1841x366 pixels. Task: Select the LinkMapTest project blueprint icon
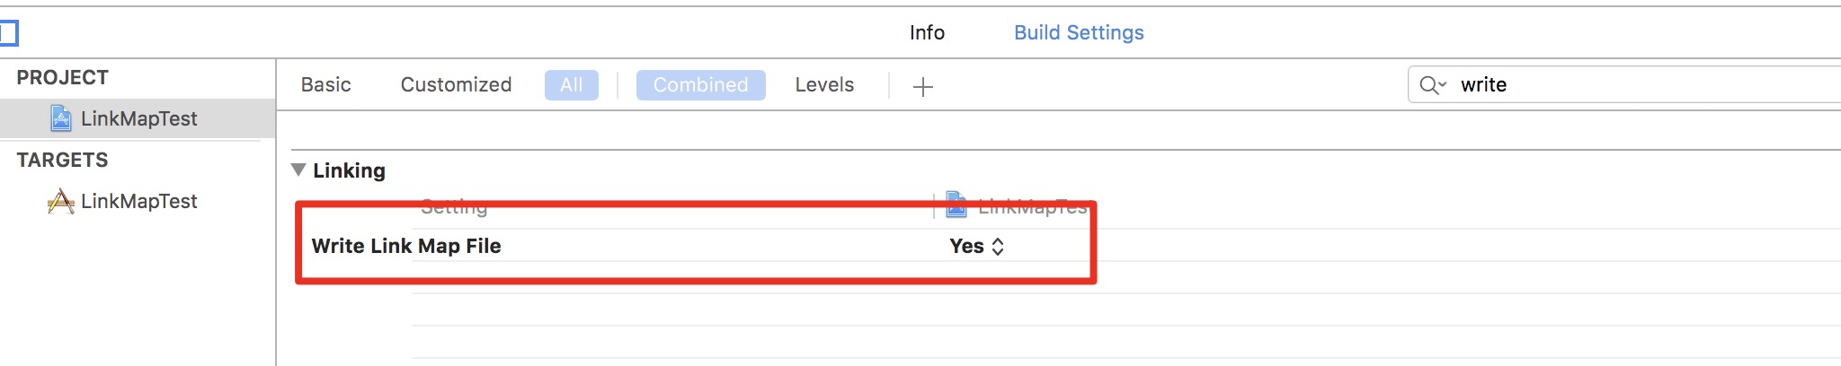coord(61,118)
